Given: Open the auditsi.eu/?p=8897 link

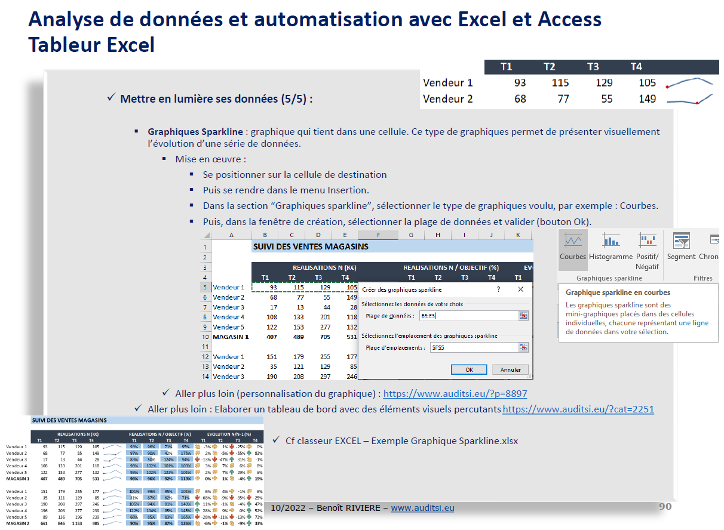Looking at the screenshot, I should tap(455, 394).
